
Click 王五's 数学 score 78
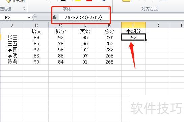point(60,43)
